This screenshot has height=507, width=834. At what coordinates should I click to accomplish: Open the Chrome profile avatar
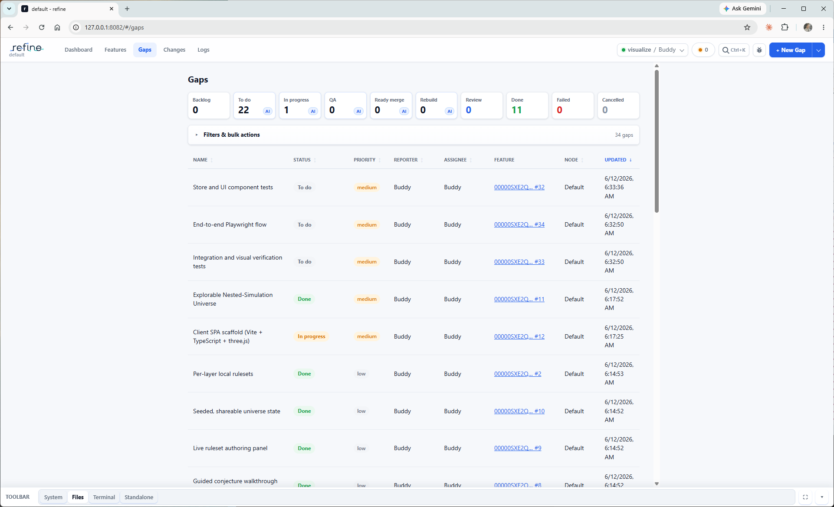point(808,27)
